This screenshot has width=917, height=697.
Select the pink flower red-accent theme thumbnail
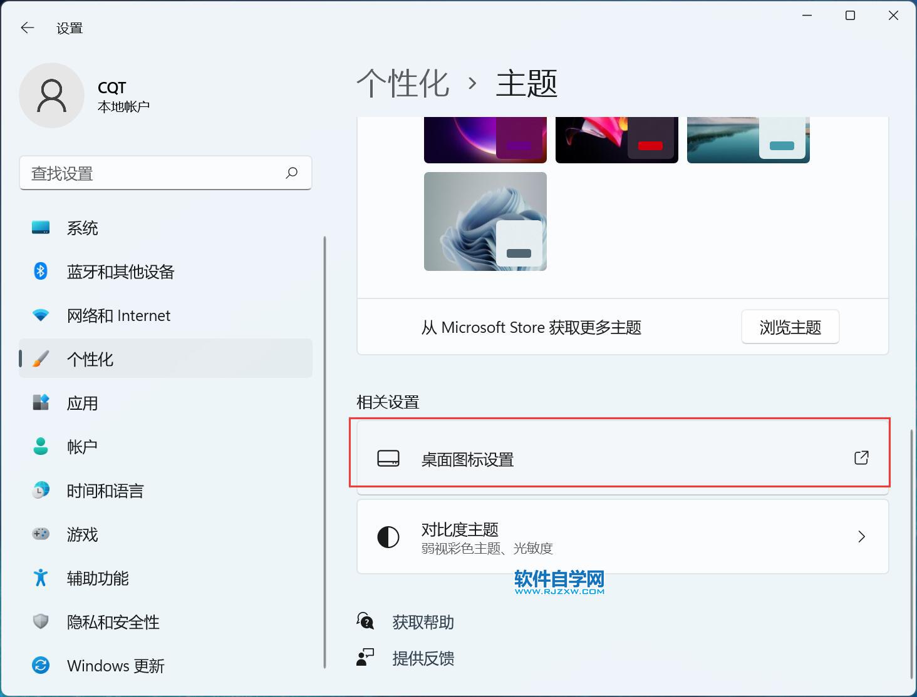click(x=617, y=140)
